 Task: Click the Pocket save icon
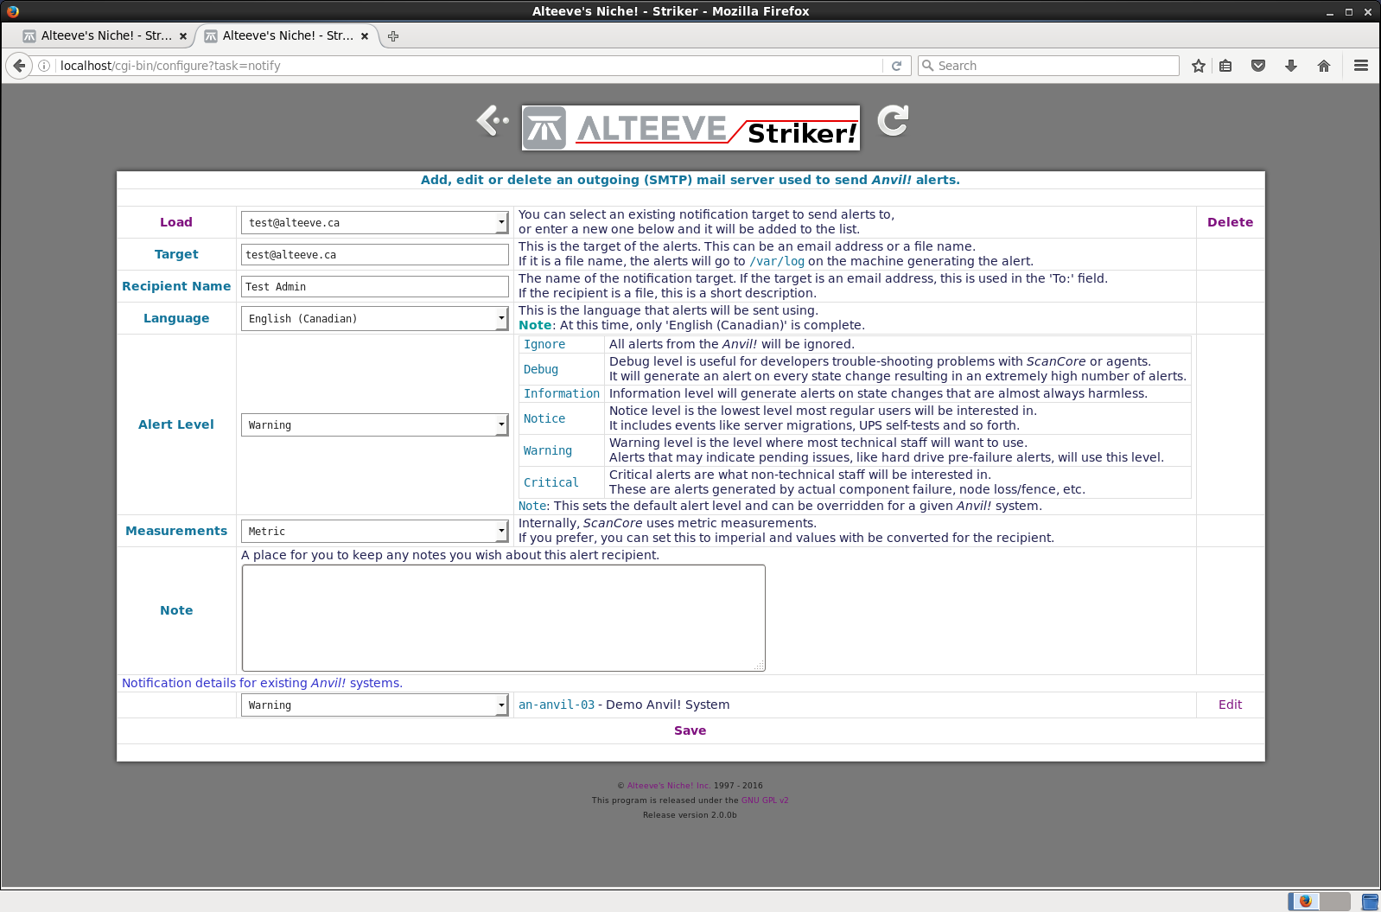1258,66
